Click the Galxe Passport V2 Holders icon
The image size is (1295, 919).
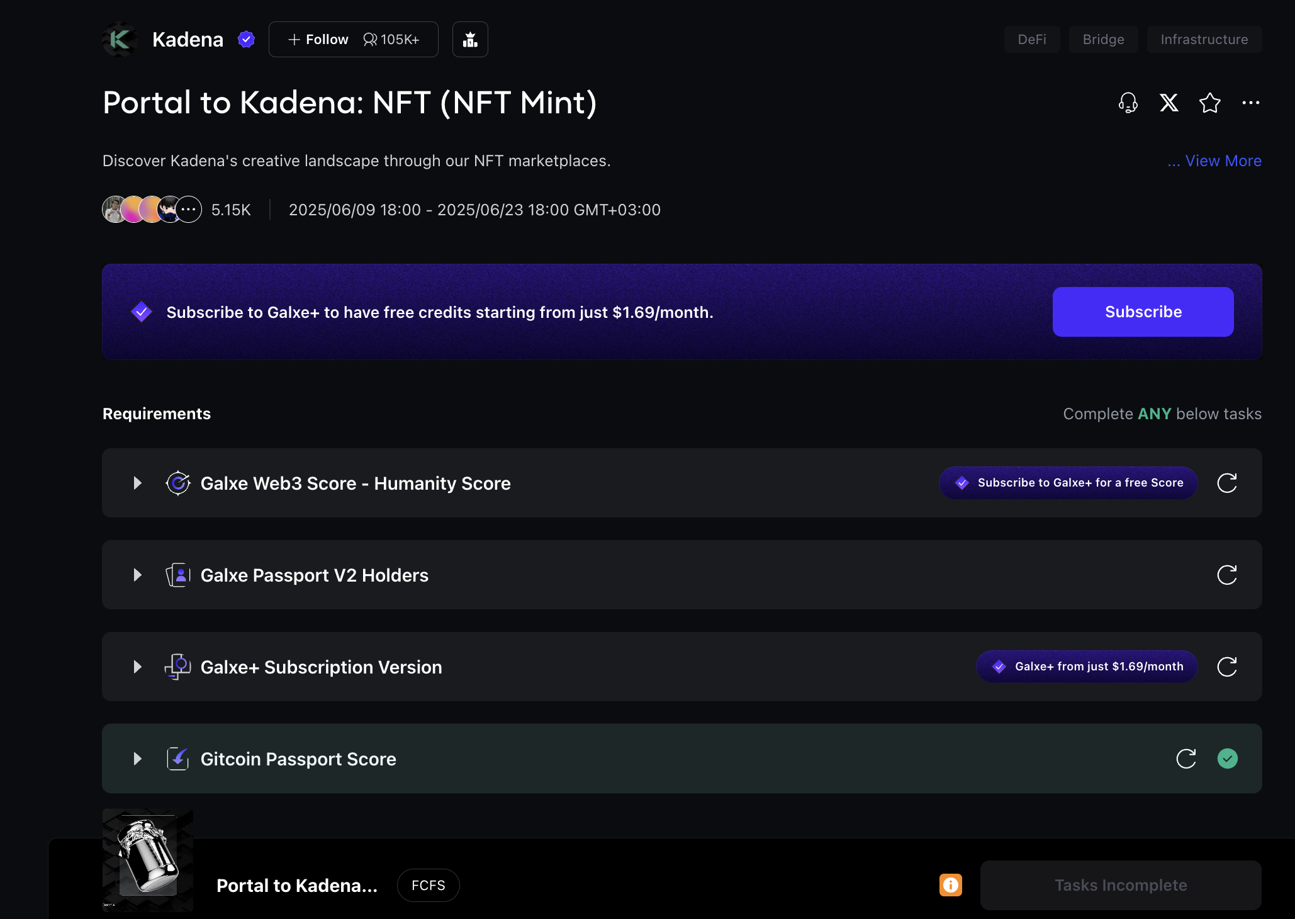click(x=178, y=575)
